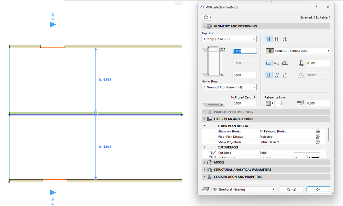Edit bottom offset to home story field
This screenshot has height=206, width=343.
(x=244, y=75)
